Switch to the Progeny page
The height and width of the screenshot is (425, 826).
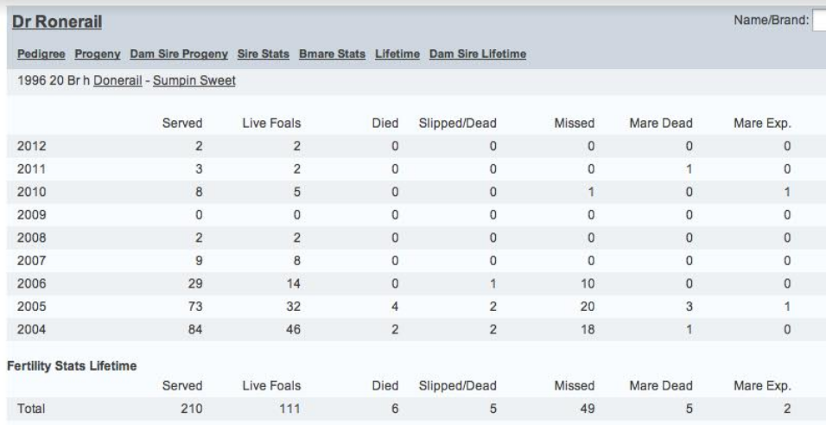98,54
